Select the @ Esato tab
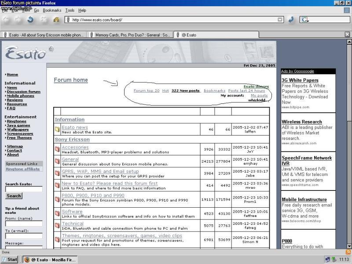This screenshot has height=264, width=352. [216, 35]
